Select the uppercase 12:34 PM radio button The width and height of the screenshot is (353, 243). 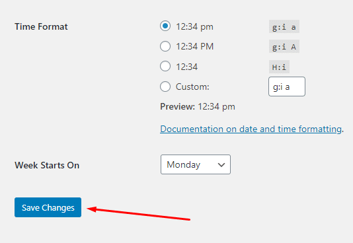click(165, 46)
